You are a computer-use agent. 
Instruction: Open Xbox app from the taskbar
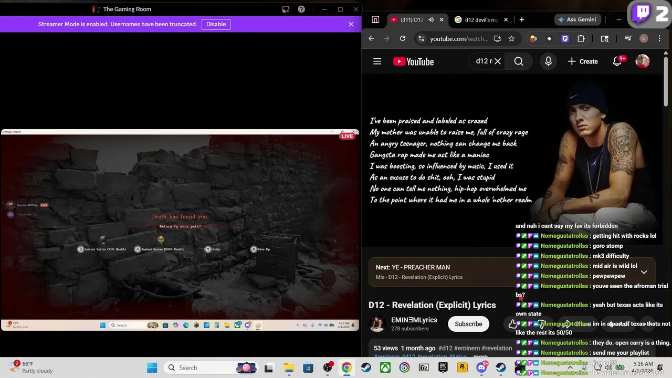(x=385, y=367)
